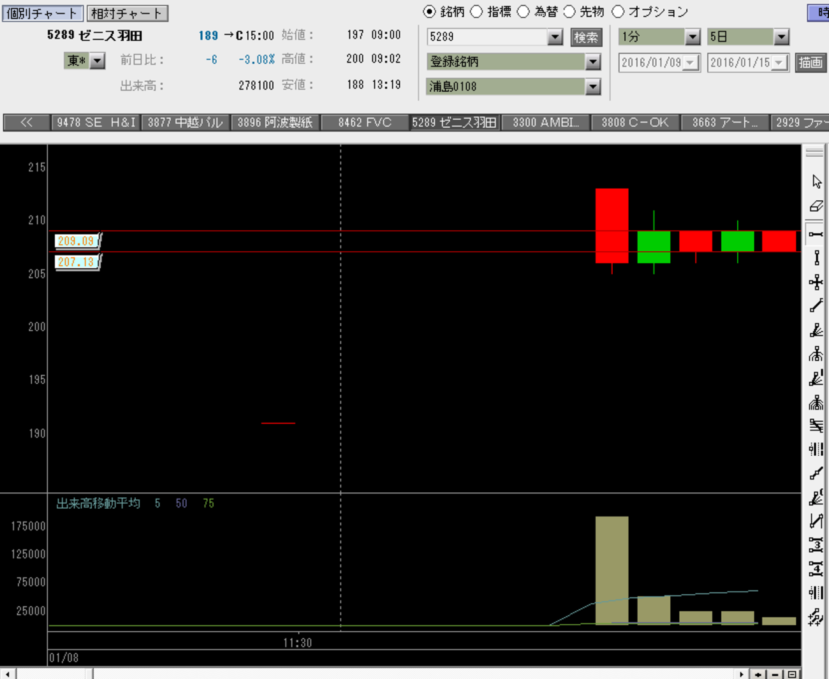Image resolution: width=829 pixels, height=679 pixels.
Task: Open the 3663 アート stock tab
Action: (725, 122)
